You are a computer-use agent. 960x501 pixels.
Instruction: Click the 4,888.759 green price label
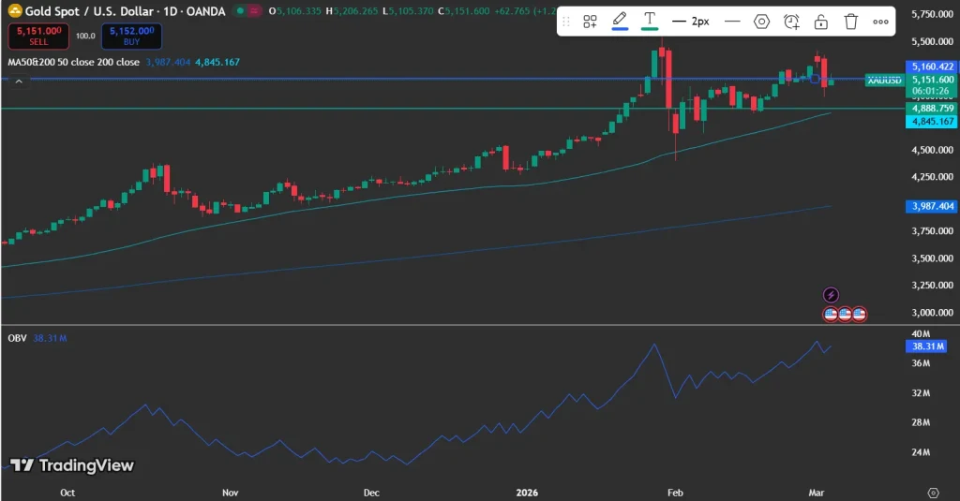point(932,109)
